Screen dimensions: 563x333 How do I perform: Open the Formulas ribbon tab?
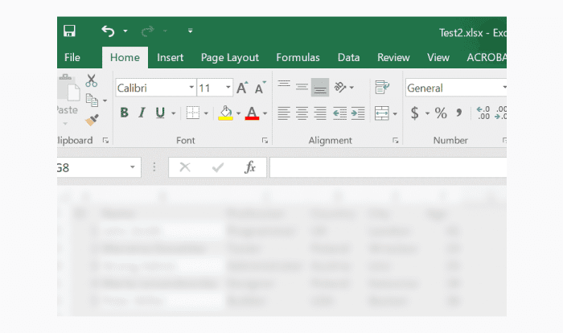[x=298, y=57]
